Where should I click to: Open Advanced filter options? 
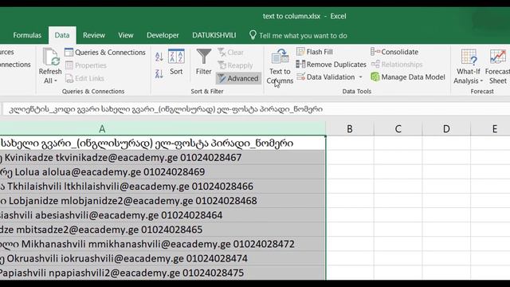(238, 78)
